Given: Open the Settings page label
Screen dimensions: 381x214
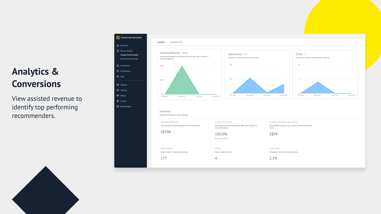Looking at the screenshot, I should point(124,90).
